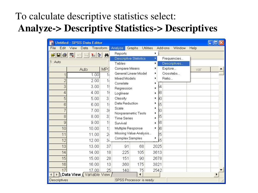This screenshot has width=258, height=193.
Task: Click the cell containing 1.00
Action: tap(83, 75)
